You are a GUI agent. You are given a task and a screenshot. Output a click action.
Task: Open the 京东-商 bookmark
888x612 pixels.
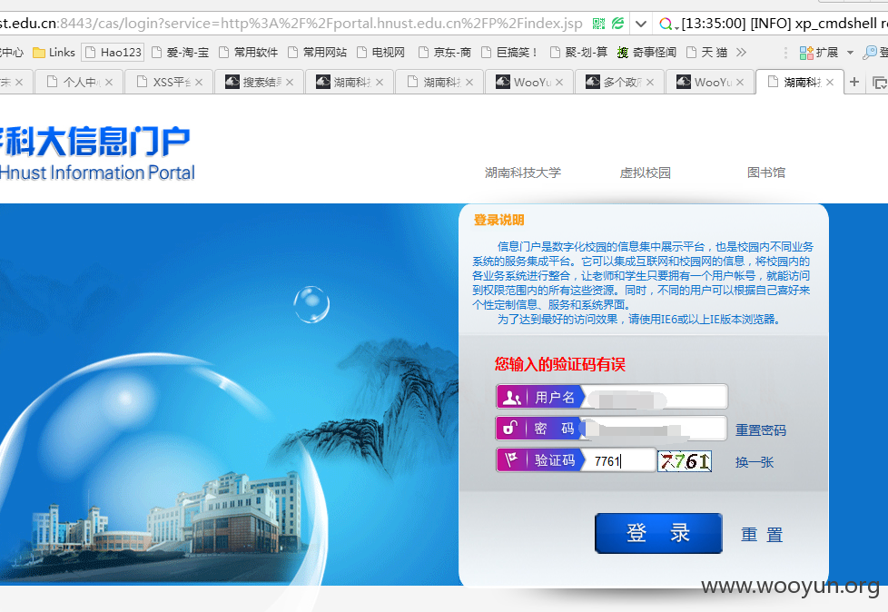pyautogui.click(x=445, y=53)
